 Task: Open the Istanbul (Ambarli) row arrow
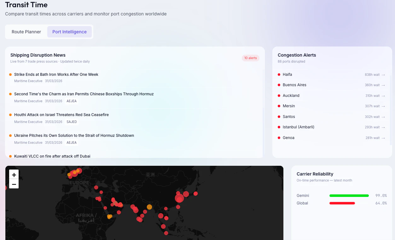click(x=383, y=127)
